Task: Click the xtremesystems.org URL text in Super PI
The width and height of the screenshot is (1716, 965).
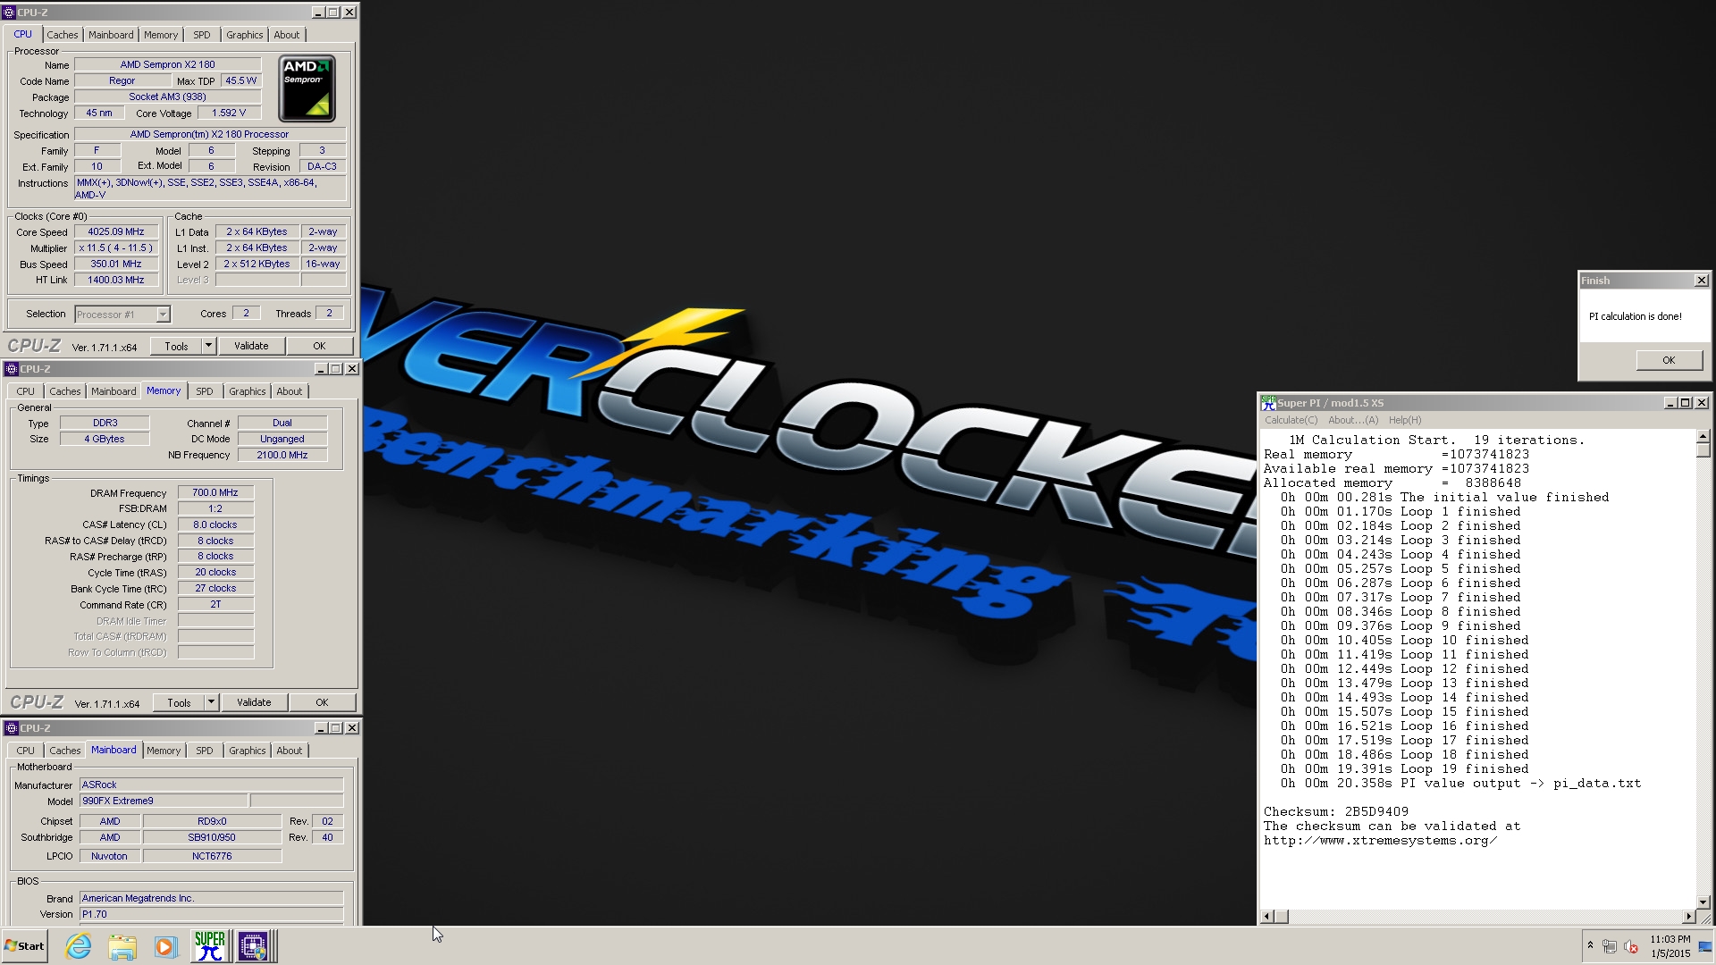Action: coord(1380,841)
